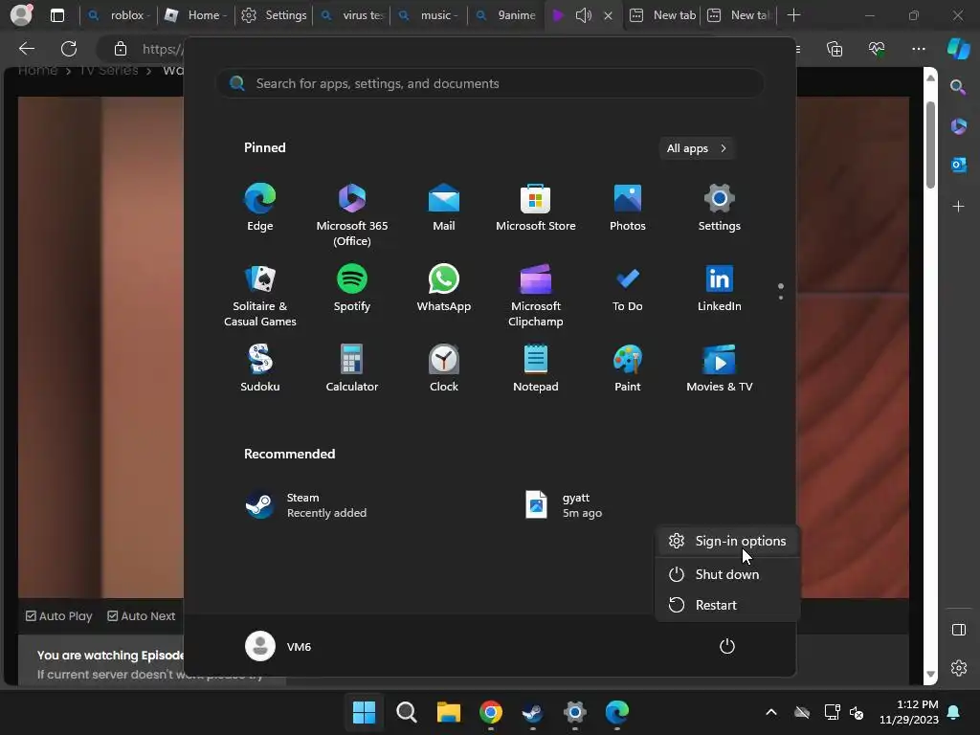
Task: Open Edge from pinned apps
Action: tap(260, 208)
